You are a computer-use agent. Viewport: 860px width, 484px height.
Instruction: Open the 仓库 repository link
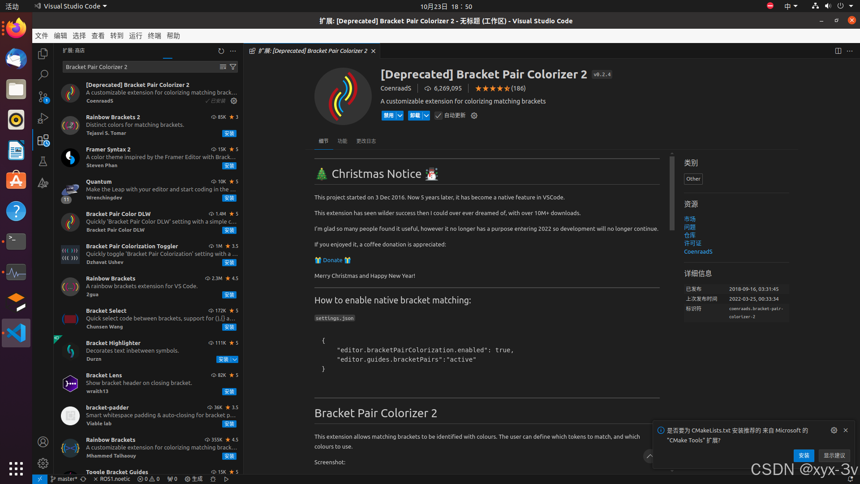[690, 235]
